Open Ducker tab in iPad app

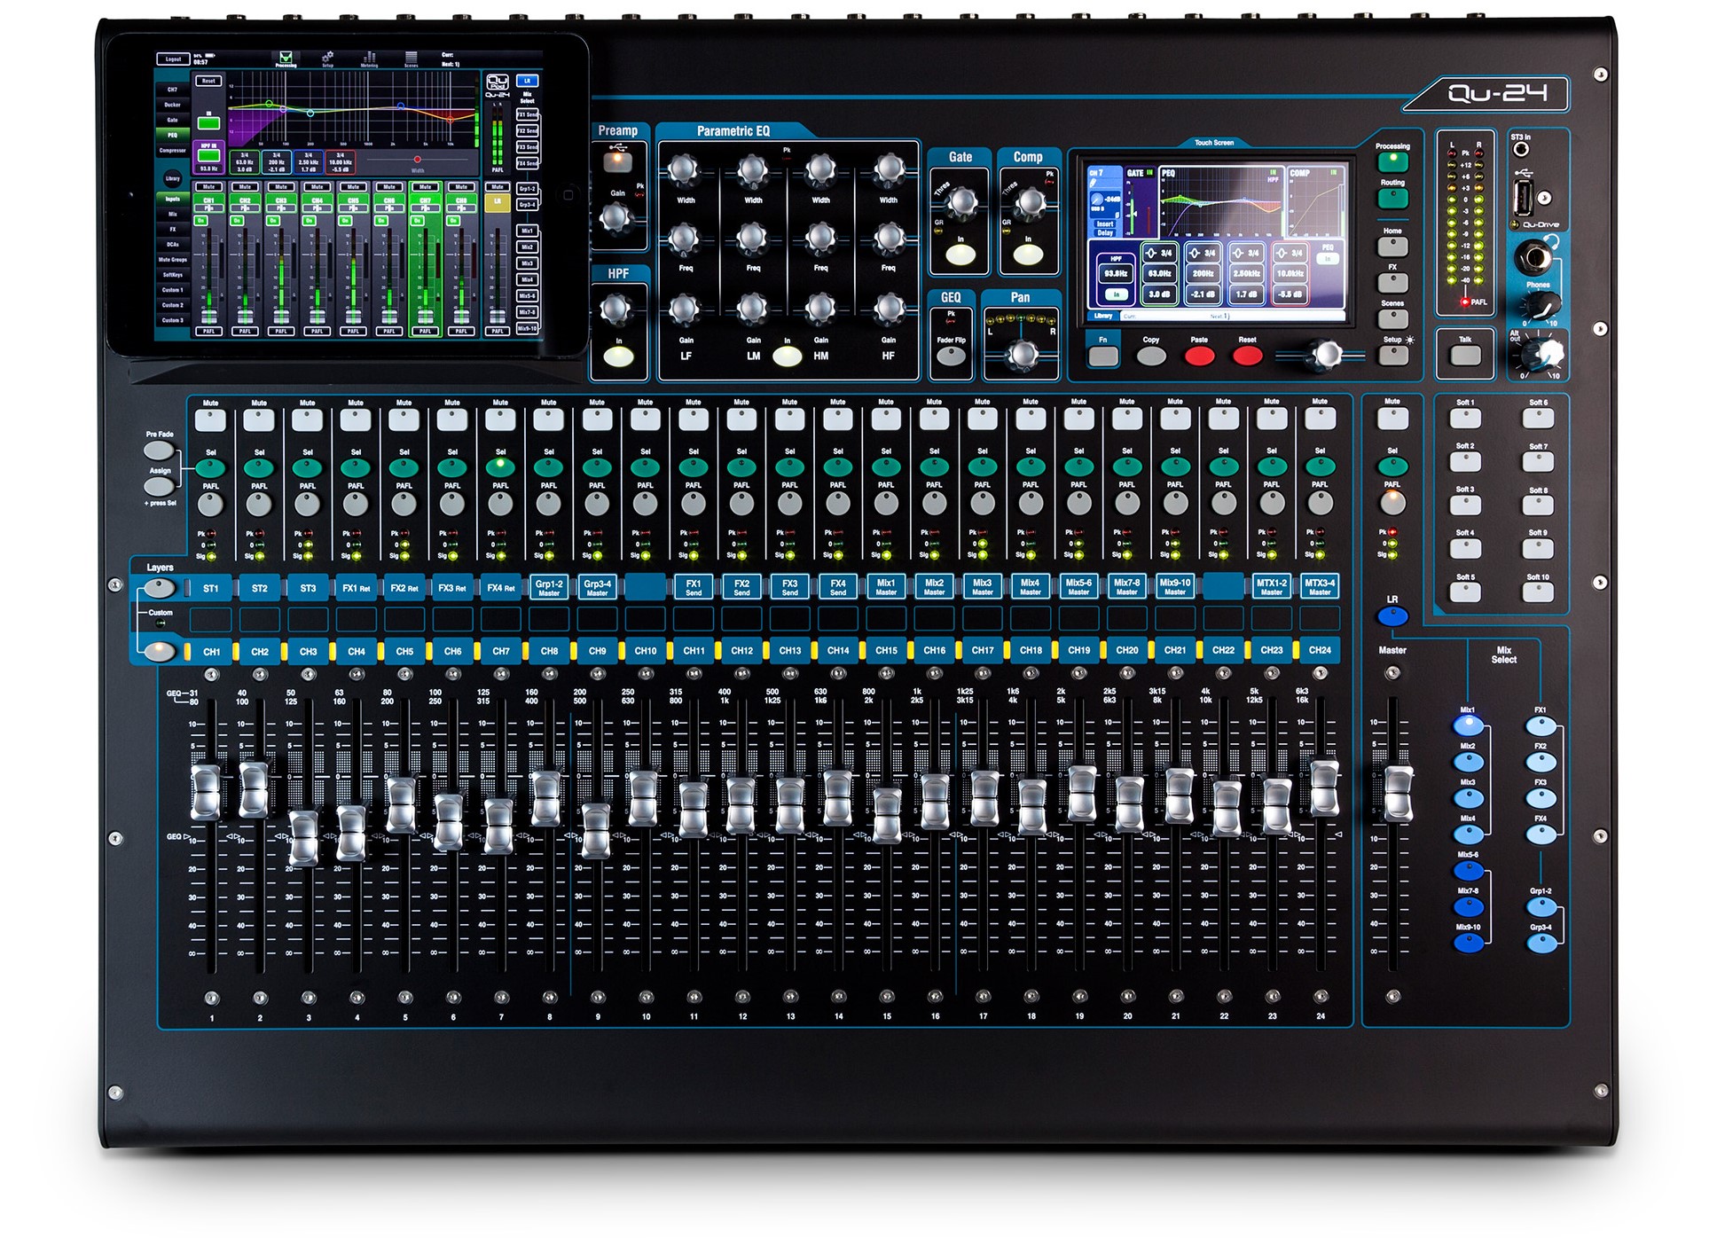click(x=172, y=105)
